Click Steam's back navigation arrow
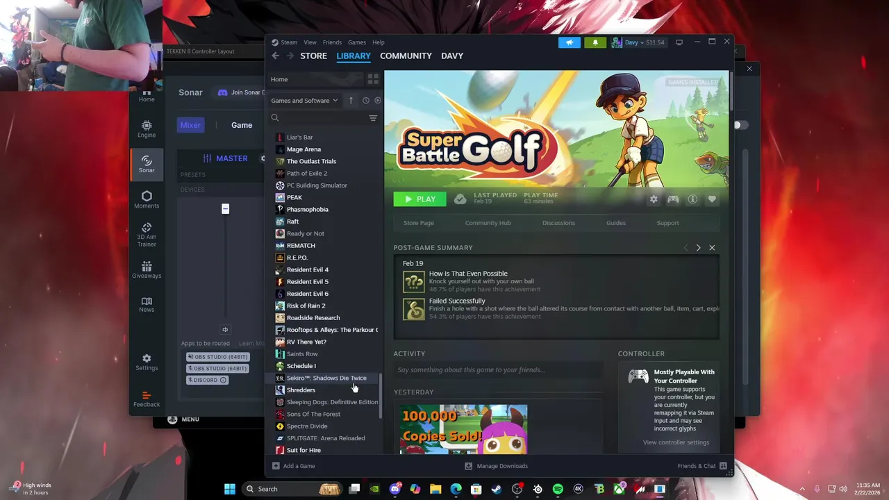Image resolution: width=889 pixels, height=500 pixels. pyautogui.click(x=276, y=56)
